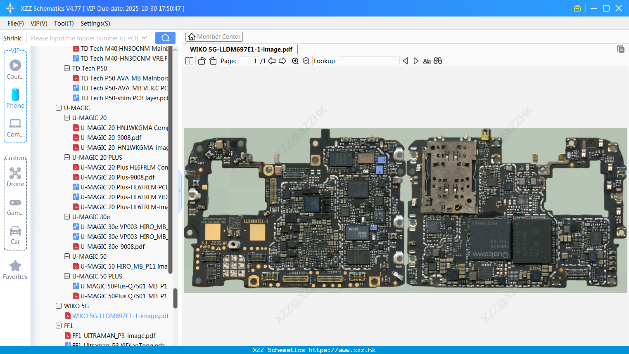
Task: Click the tree panel scrollbar thumb
Action: click(x=175, y=298)
